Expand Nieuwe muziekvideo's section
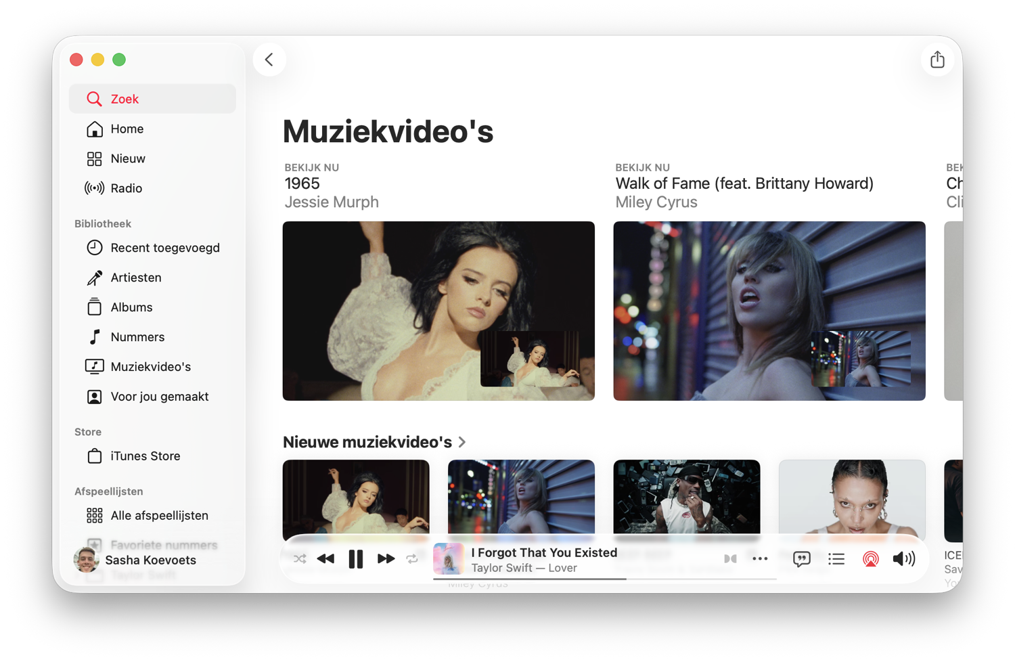The width and height of the screenshot is (1015, 662). [x=374, y=442]
